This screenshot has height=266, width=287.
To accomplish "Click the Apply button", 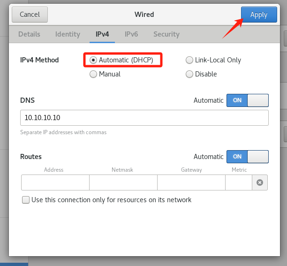I will [258, 15].
